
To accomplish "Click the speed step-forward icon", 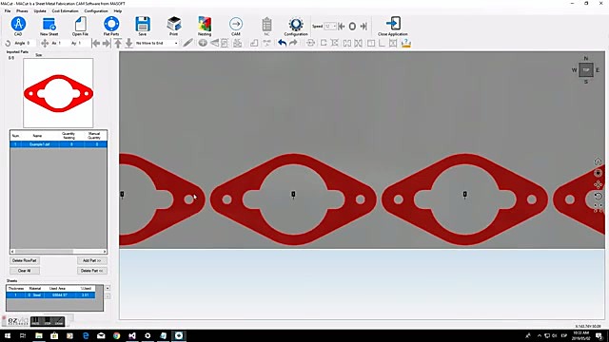I will coord(363,27).
